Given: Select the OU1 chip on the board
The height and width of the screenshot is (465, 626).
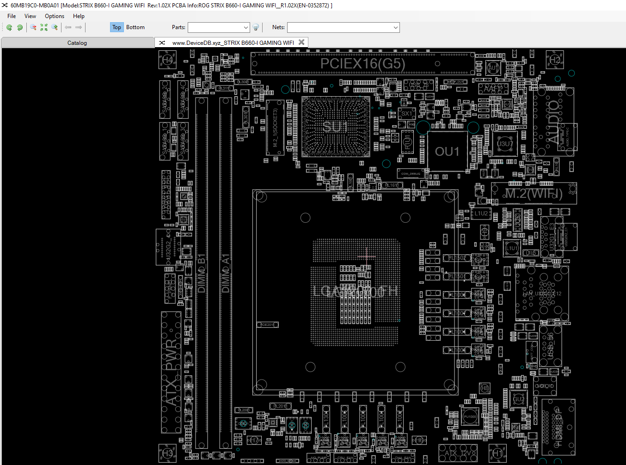Looking at the screenshot, I should 447,152.
